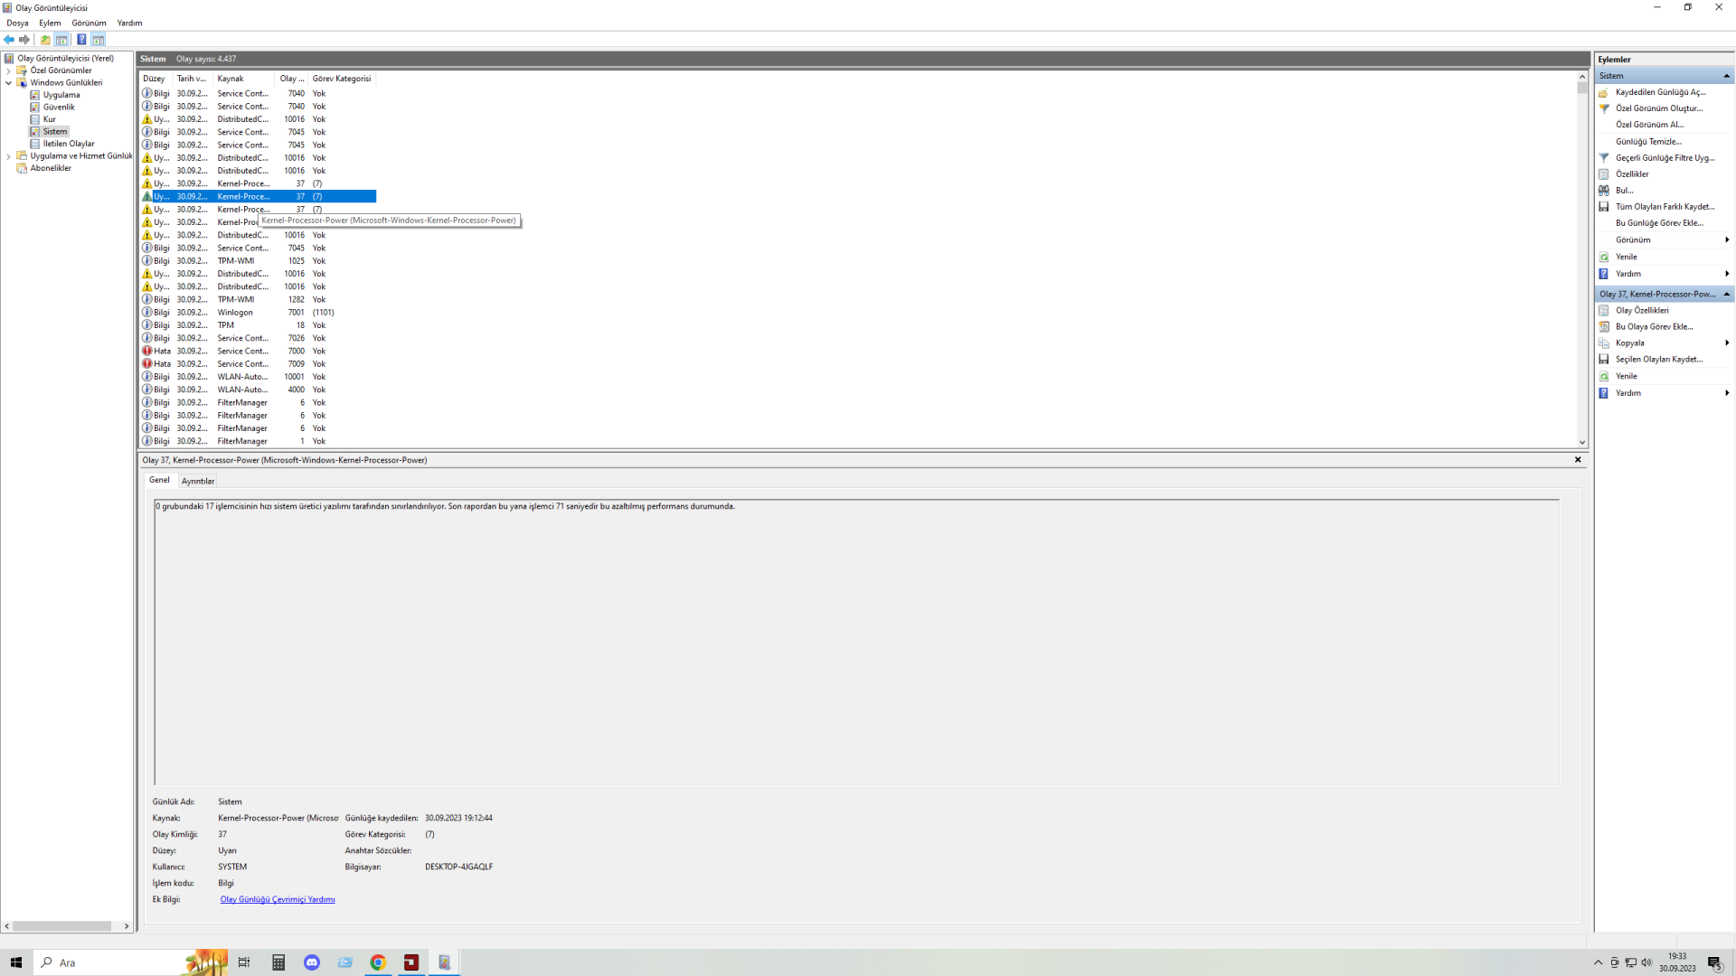1736x976 pixels.
Task: Open the Olay Günlüğü Çevrimiçi Yardımı link
Action: tap(278, 899)
